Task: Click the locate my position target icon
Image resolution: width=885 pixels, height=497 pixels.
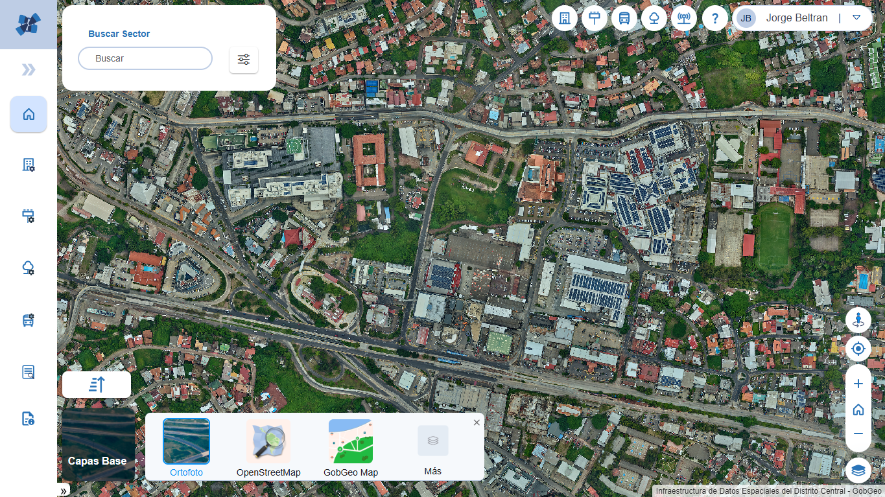Action: 858,349
